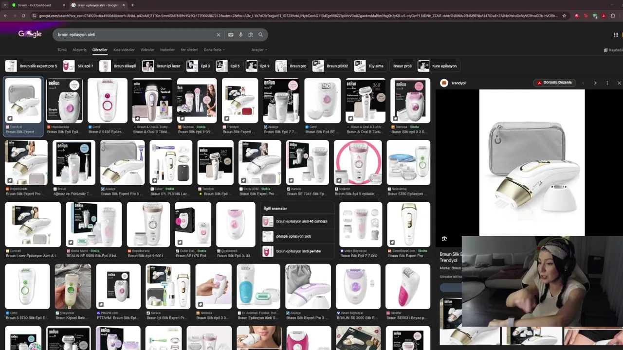This screenshot has width=623, height=350.
Task: Open the Gürgençler Braun SES531 Beyaz image
Action: click(408, 287)
